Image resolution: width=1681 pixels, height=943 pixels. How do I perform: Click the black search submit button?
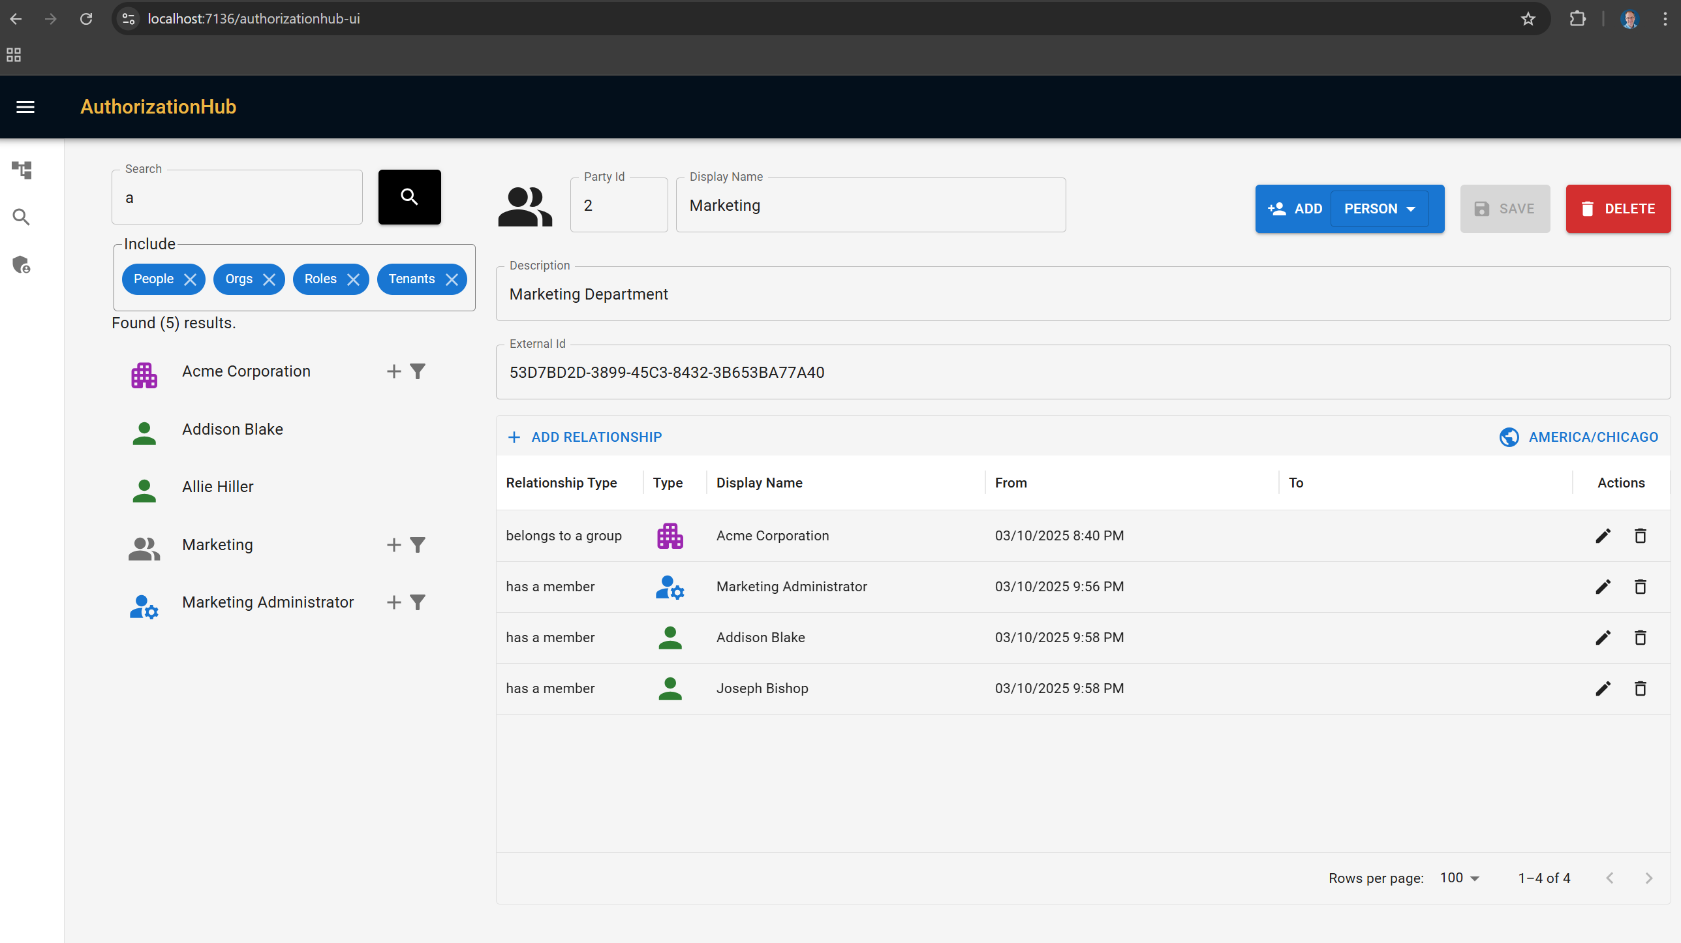click(409, 197)
